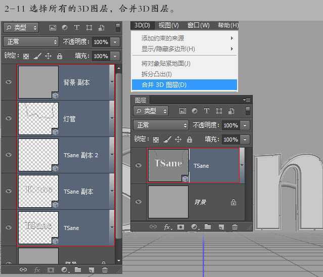Lock image pixels brush icon in left panel
323x277 pixels.
click(37, 56)
